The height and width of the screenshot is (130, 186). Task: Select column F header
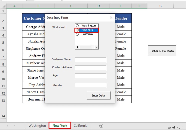tap(139, 6)
